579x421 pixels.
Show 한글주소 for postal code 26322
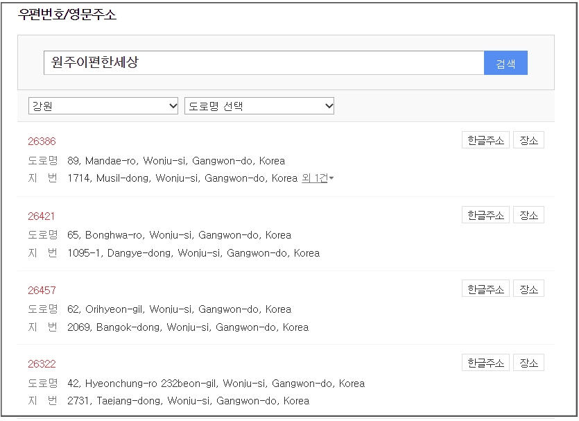click(485, 363)
